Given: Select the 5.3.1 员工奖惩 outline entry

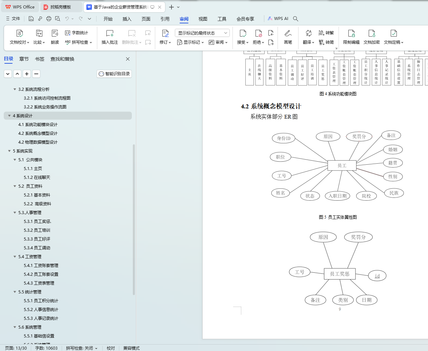Looking at the screenshot, I should 37,221.
